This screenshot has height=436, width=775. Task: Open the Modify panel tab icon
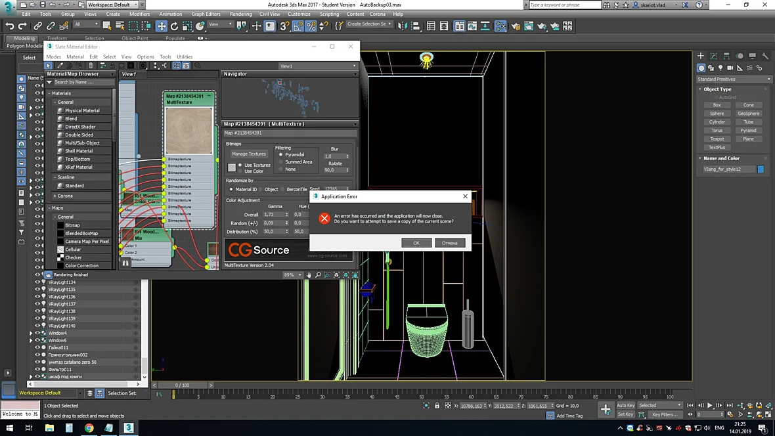714,56
